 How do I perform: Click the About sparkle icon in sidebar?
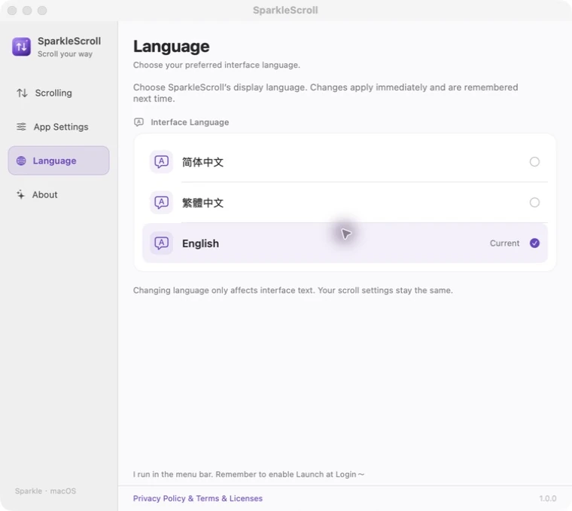pos(20,194)
